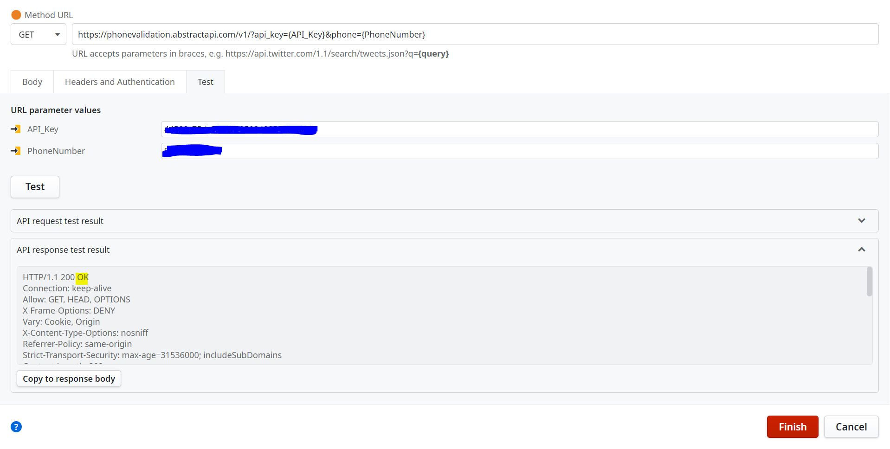The width and height of the screenshot is (890, 449).
Task: Click the 'URL parameter values' heading
Action: tap(56, 110)
